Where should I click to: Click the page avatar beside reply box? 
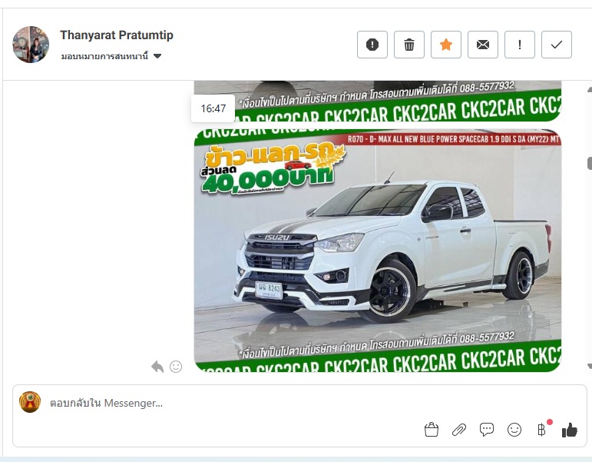[30, 402]
